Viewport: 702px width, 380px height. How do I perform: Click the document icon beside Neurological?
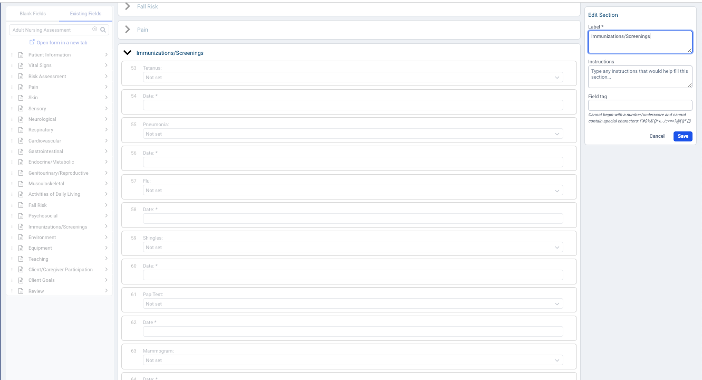21,119
